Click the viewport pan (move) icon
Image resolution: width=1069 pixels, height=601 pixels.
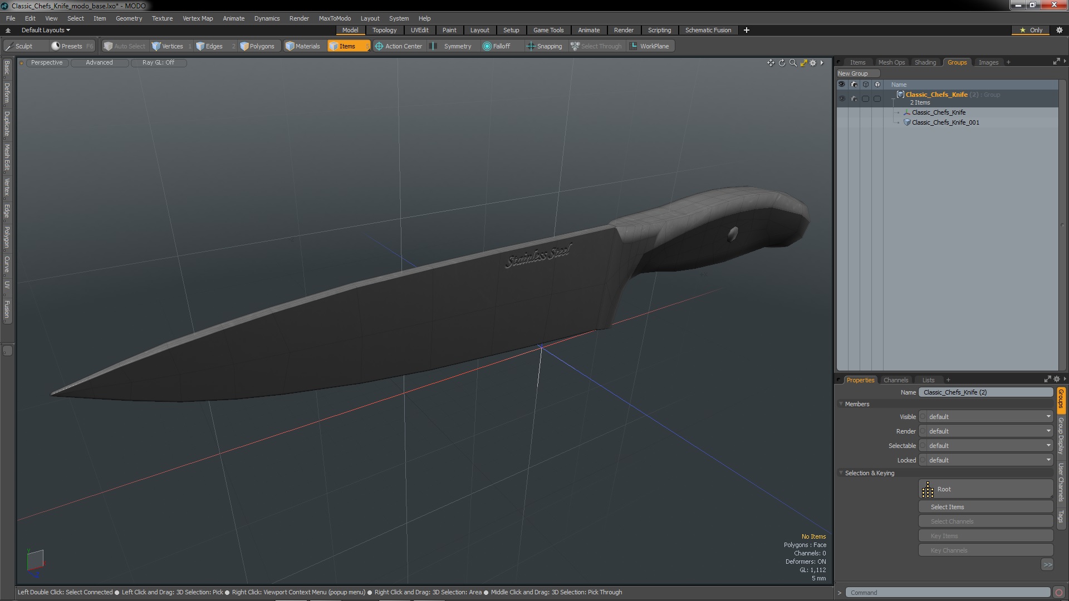(x=771, y=63)
